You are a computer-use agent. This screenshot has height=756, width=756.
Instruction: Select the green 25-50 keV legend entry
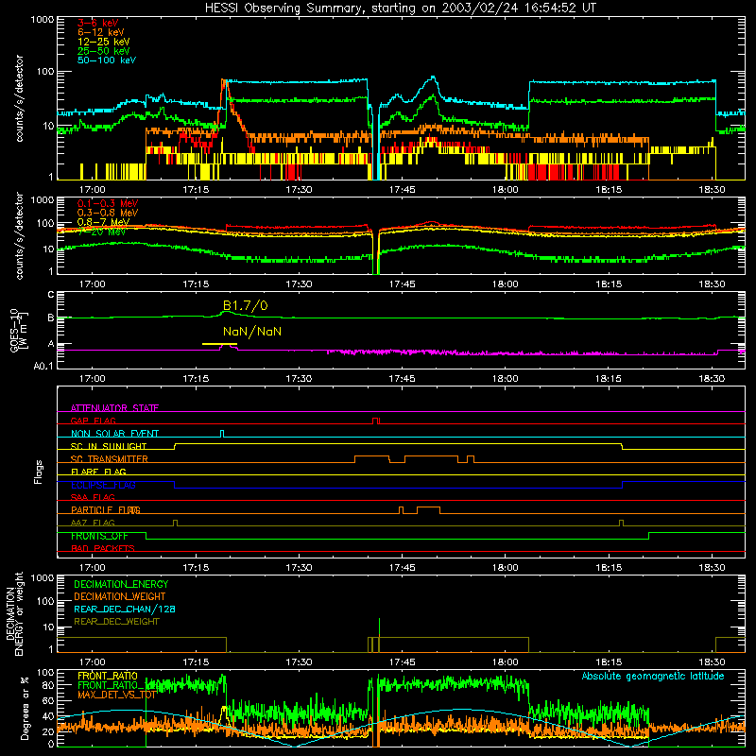coord(104,51)
